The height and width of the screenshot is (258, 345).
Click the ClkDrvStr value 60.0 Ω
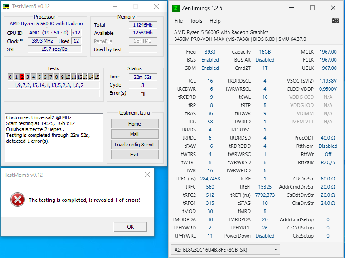click(x=328, y=179)
